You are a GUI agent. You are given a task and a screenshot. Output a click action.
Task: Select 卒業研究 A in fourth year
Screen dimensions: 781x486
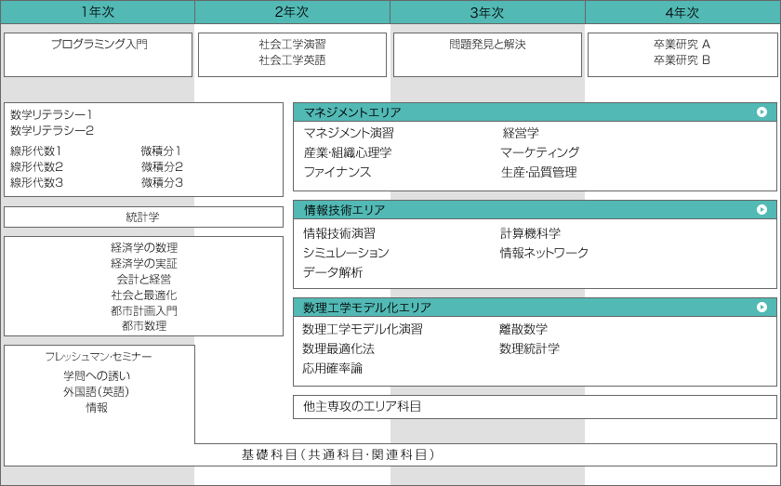(x=682, y=44)
